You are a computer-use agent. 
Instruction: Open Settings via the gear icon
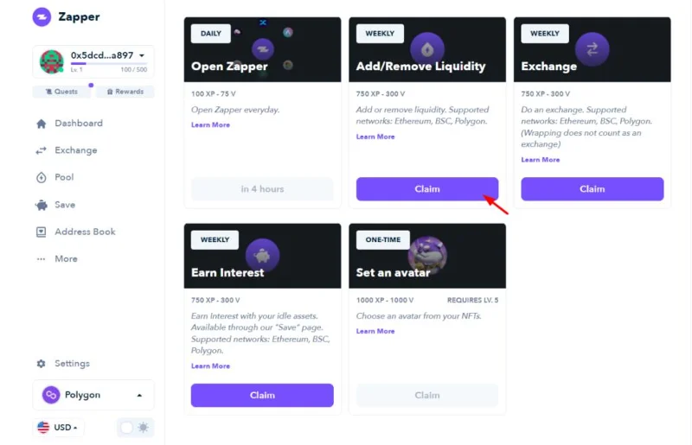pos(41,364)
